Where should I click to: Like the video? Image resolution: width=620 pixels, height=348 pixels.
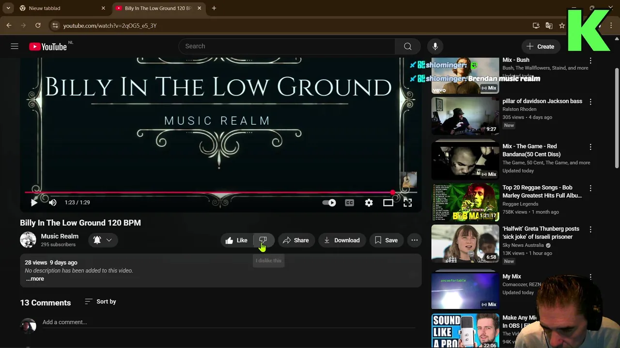click(237, 240)
